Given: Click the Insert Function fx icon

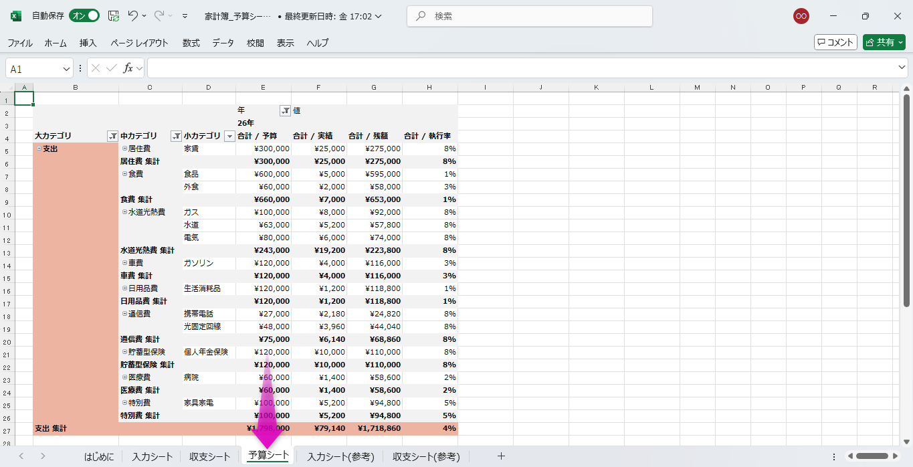Looking at the screenshot, I should point(128,68).
